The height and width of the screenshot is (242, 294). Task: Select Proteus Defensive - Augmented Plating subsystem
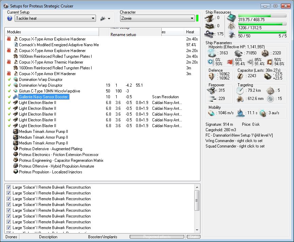point(51,149)
